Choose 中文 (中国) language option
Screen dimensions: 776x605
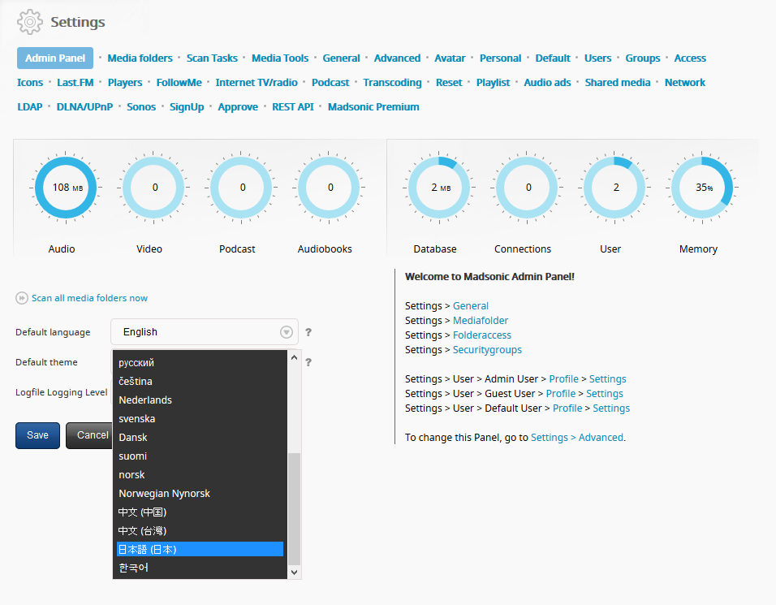(200, 512)
